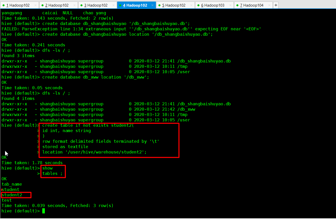Click the 'row format delimited fields terminated by' line

point(101,141)
